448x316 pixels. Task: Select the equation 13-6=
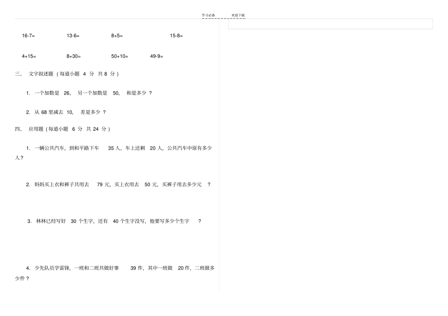pyautogui.click(x=73, y=36)
